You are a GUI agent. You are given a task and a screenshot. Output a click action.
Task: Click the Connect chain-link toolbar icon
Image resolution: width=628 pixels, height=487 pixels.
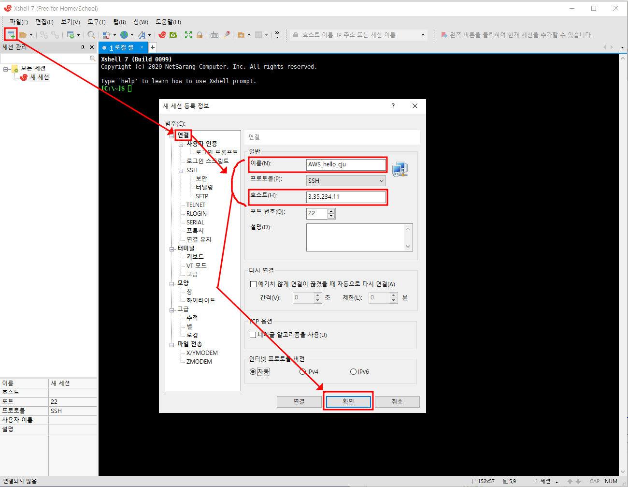44,35
